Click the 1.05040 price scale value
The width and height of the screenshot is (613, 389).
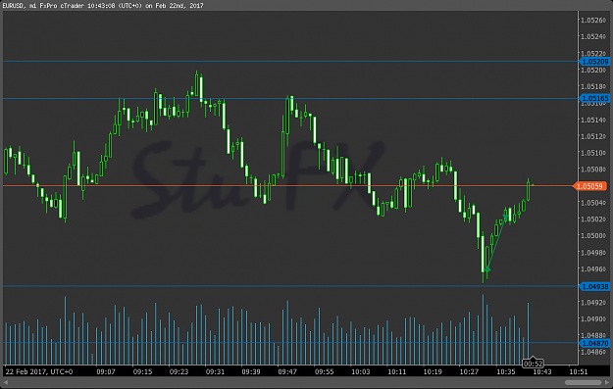[593, 202]
